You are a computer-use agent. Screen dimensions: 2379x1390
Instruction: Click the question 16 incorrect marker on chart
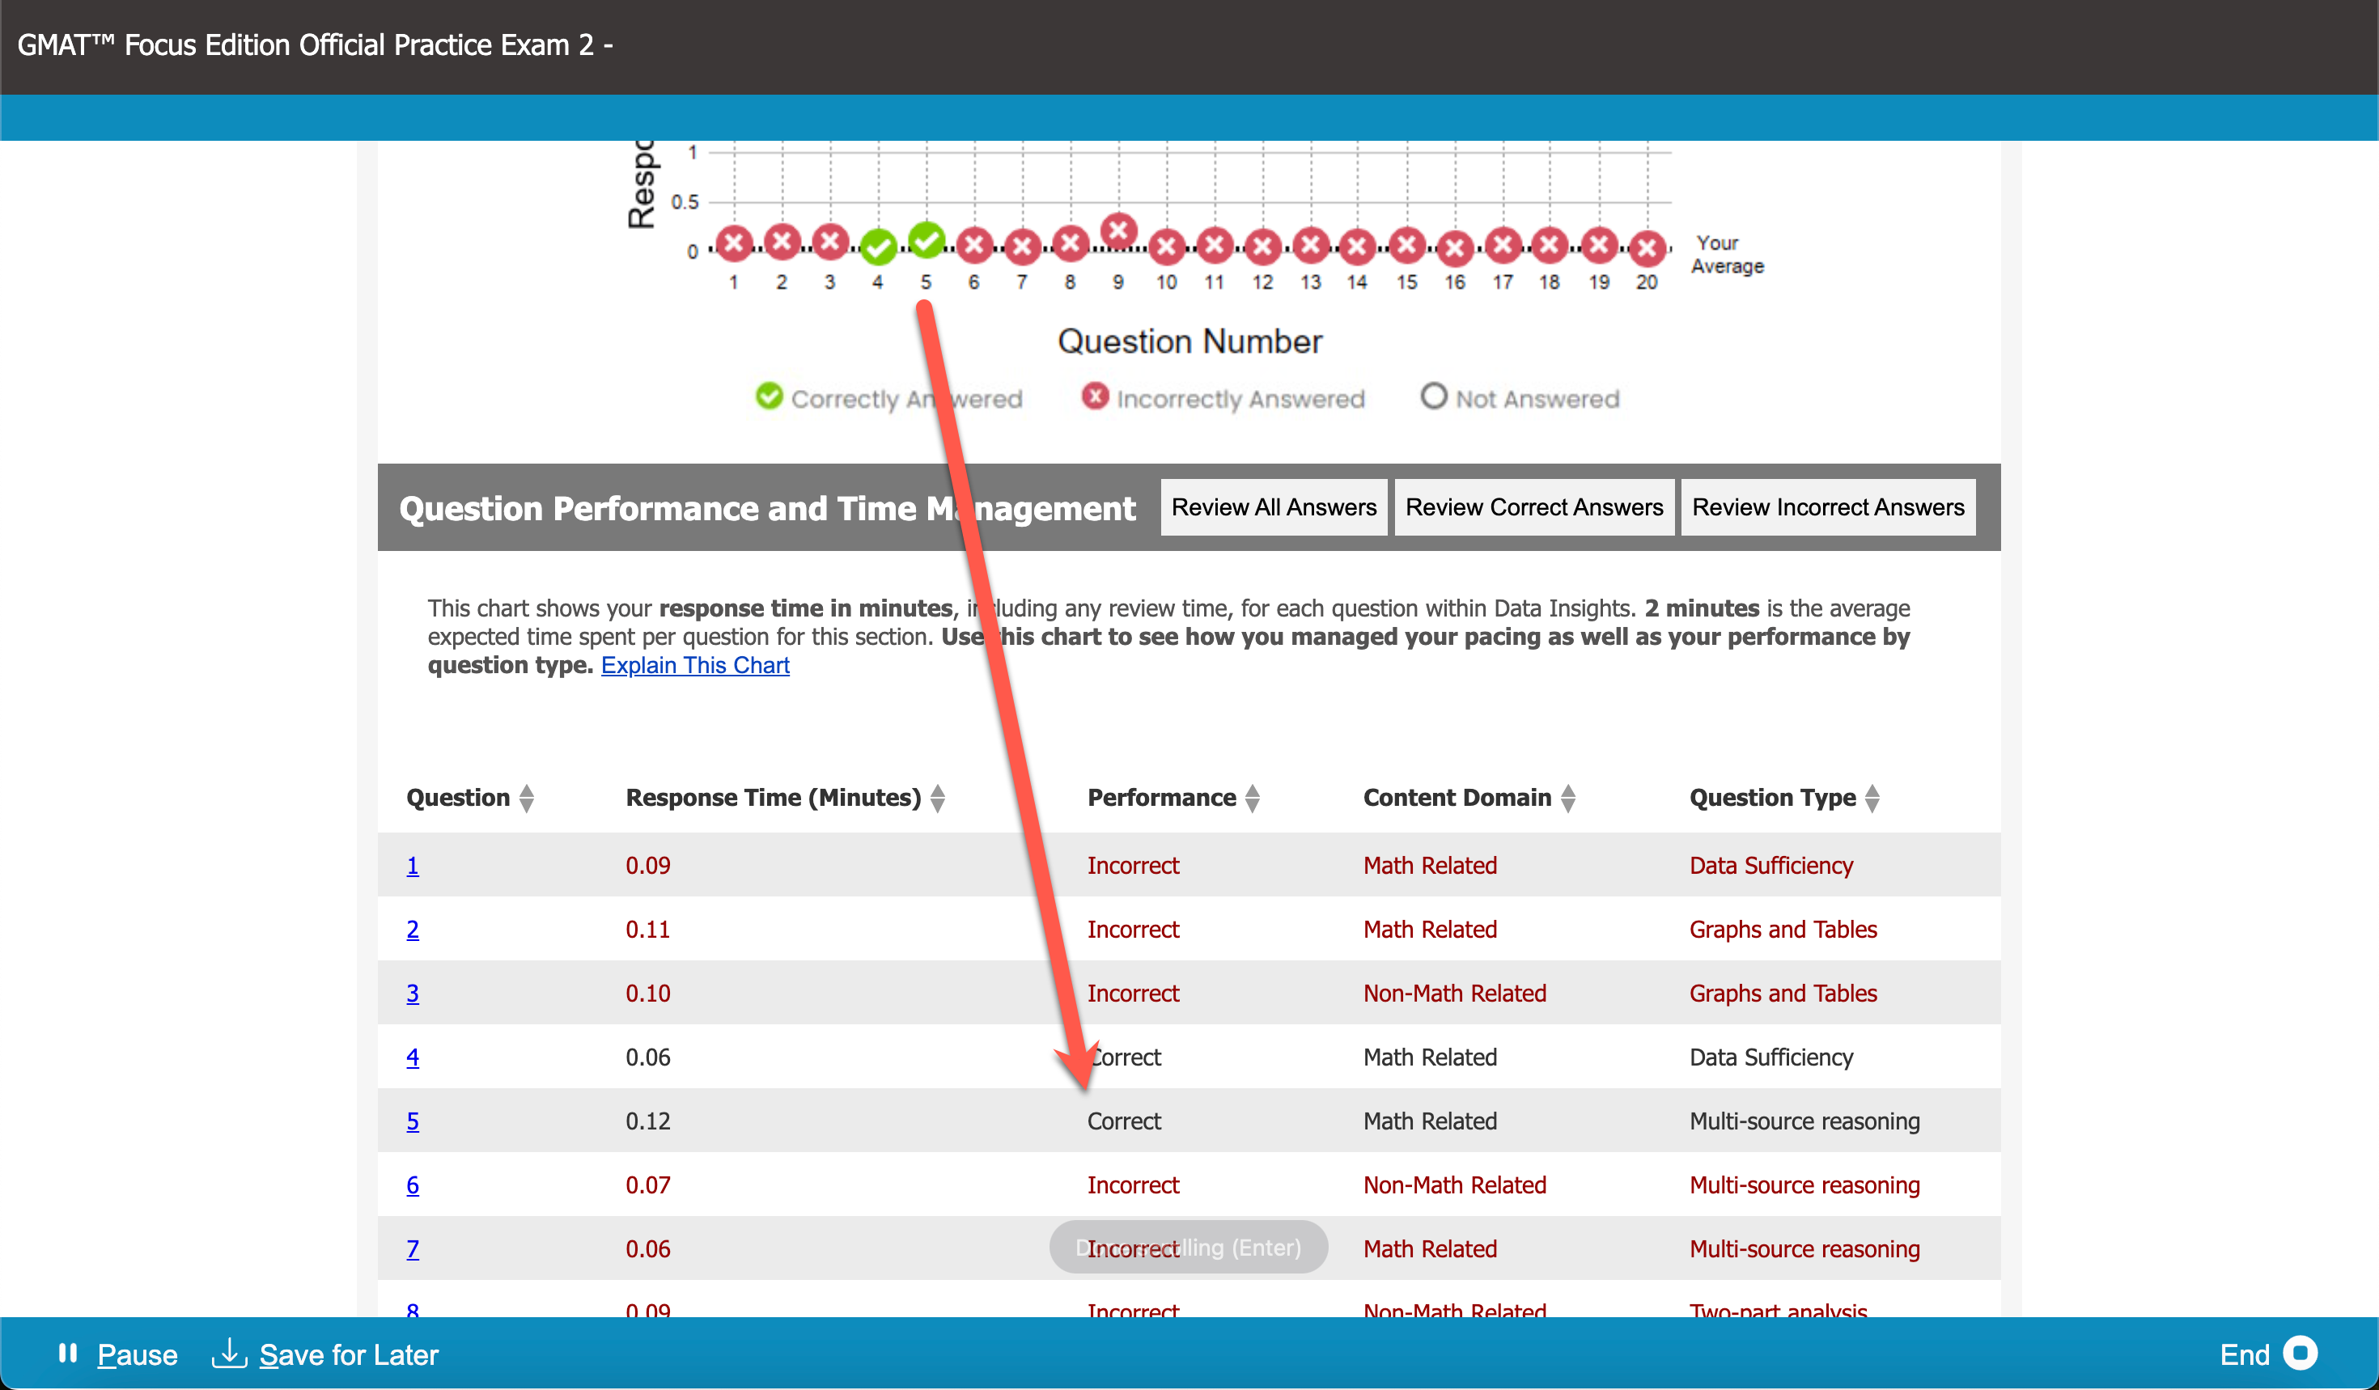point(1456,248)
